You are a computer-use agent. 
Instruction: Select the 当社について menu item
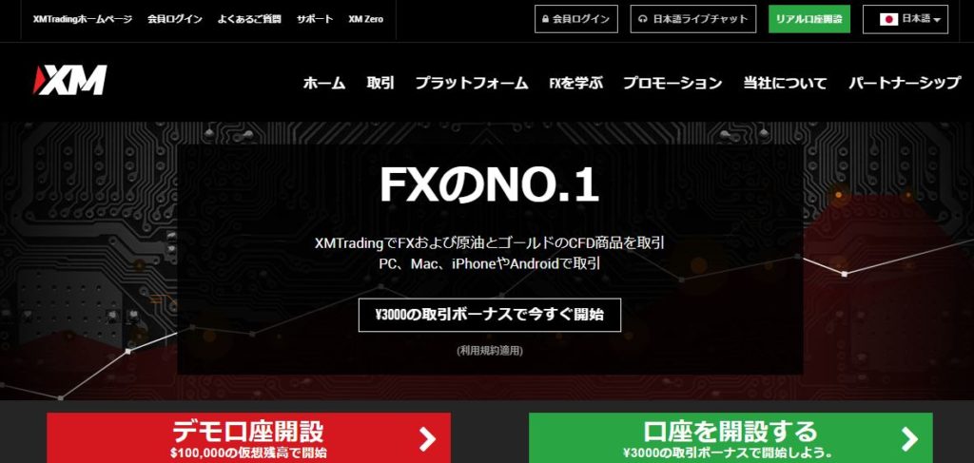[785, 83]
